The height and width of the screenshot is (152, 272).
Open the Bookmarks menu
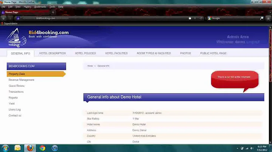[40, 7]
